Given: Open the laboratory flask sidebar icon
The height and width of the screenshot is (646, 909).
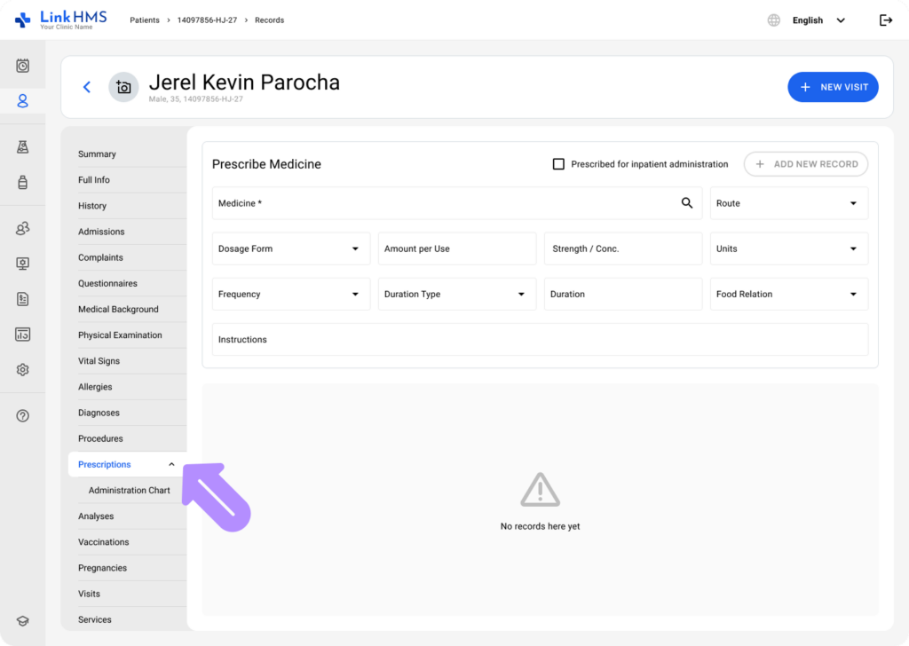Looking at the screenshot, I should coord(23,146).
